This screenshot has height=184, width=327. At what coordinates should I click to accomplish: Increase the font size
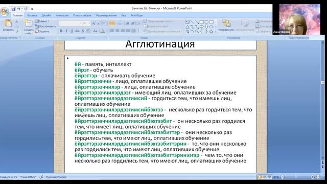click(94, 23)
